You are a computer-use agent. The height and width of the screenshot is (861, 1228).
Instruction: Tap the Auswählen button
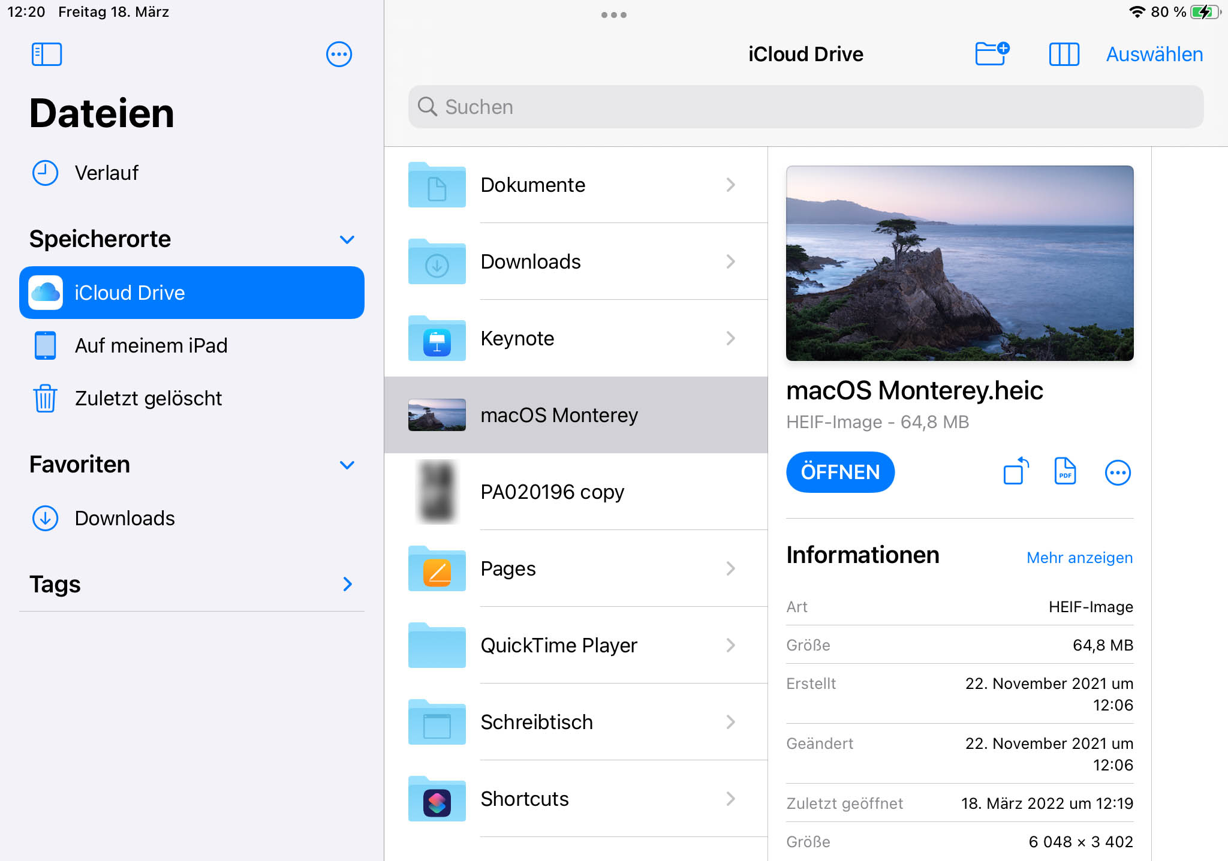tap(1154, 54)
